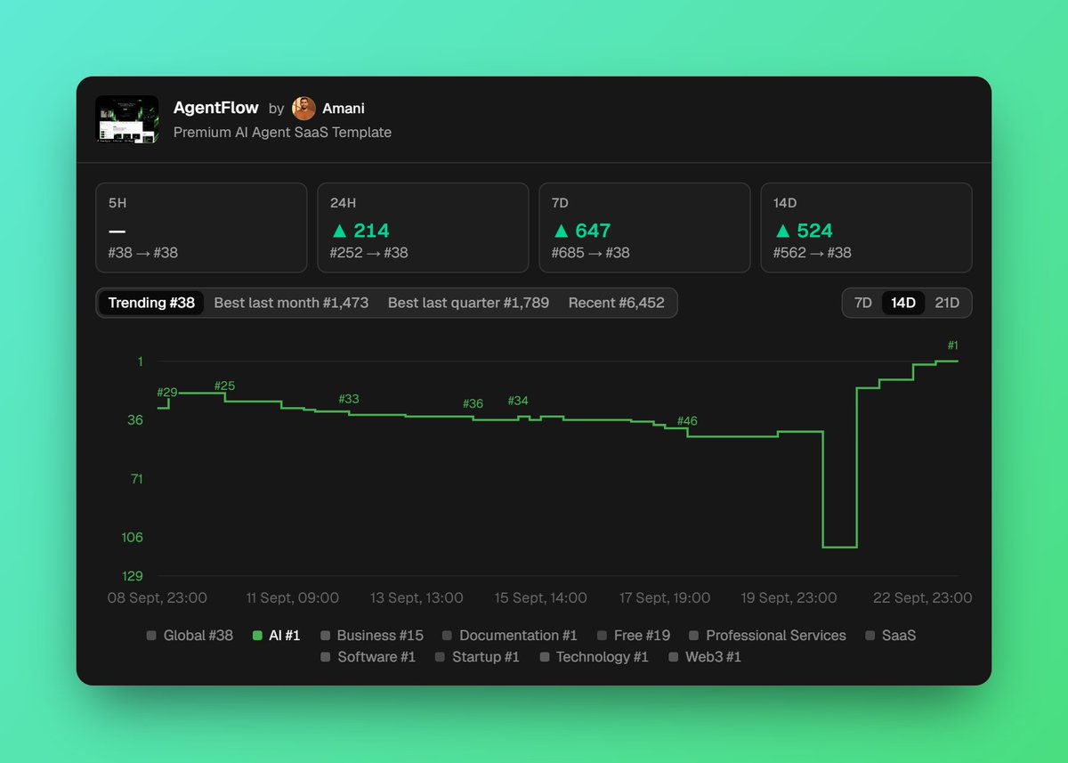Screen dimensions: 1068x763
Task: Select the 5H stats card
Action: click(x=201, y=228)
